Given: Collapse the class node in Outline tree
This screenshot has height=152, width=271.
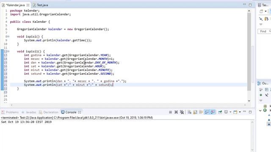Looking at the screenshot, I should point(260,111).
